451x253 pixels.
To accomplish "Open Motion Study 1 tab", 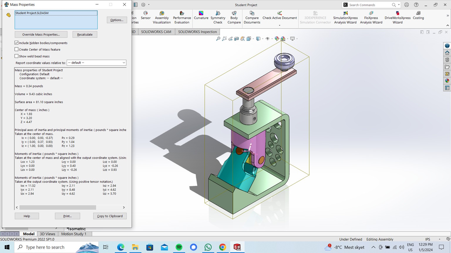I will coord(74,234).
